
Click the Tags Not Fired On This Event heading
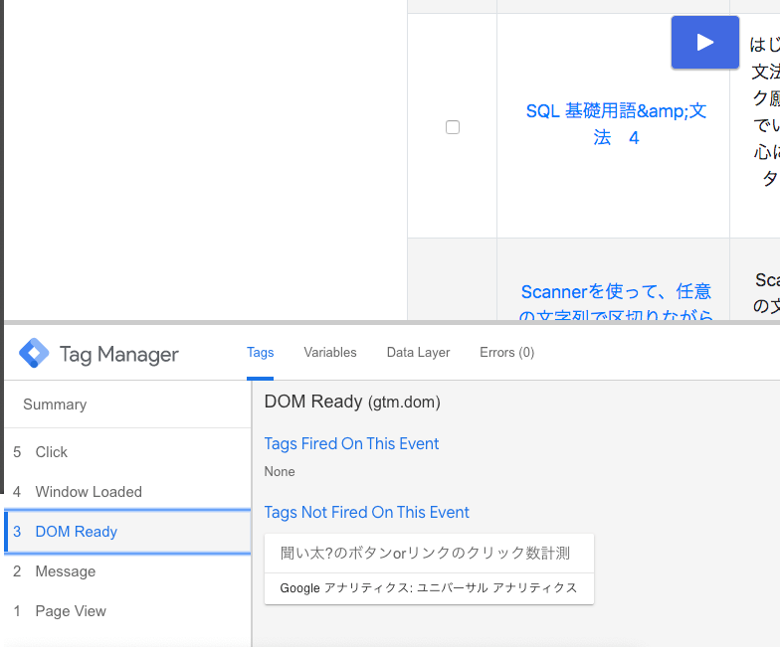(x=366, y=513)
